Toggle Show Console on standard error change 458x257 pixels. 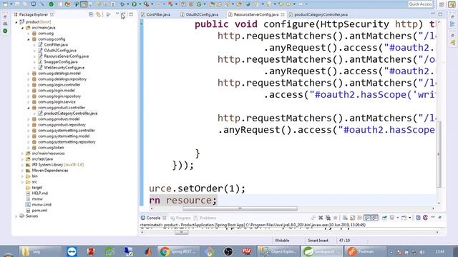[x=375, y=218]
